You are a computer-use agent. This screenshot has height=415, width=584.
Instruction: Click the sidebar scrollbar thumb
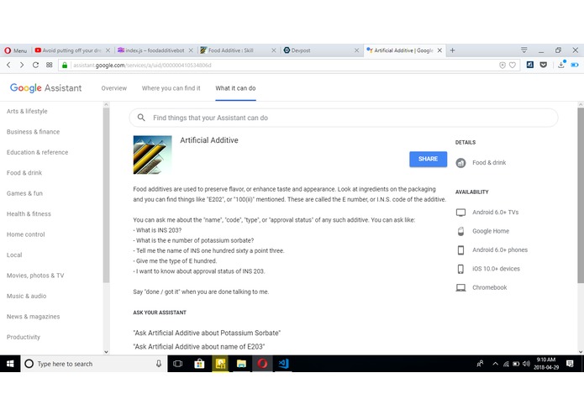tap(106, 196)
